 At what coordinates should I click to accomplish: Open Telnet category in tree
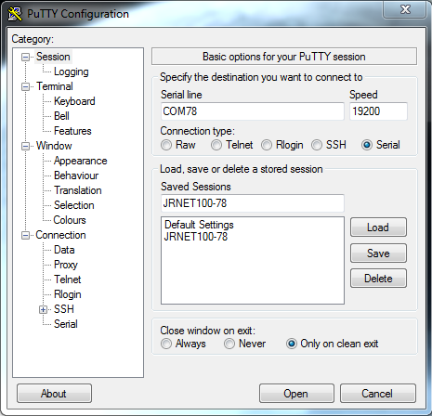[68, 279]
